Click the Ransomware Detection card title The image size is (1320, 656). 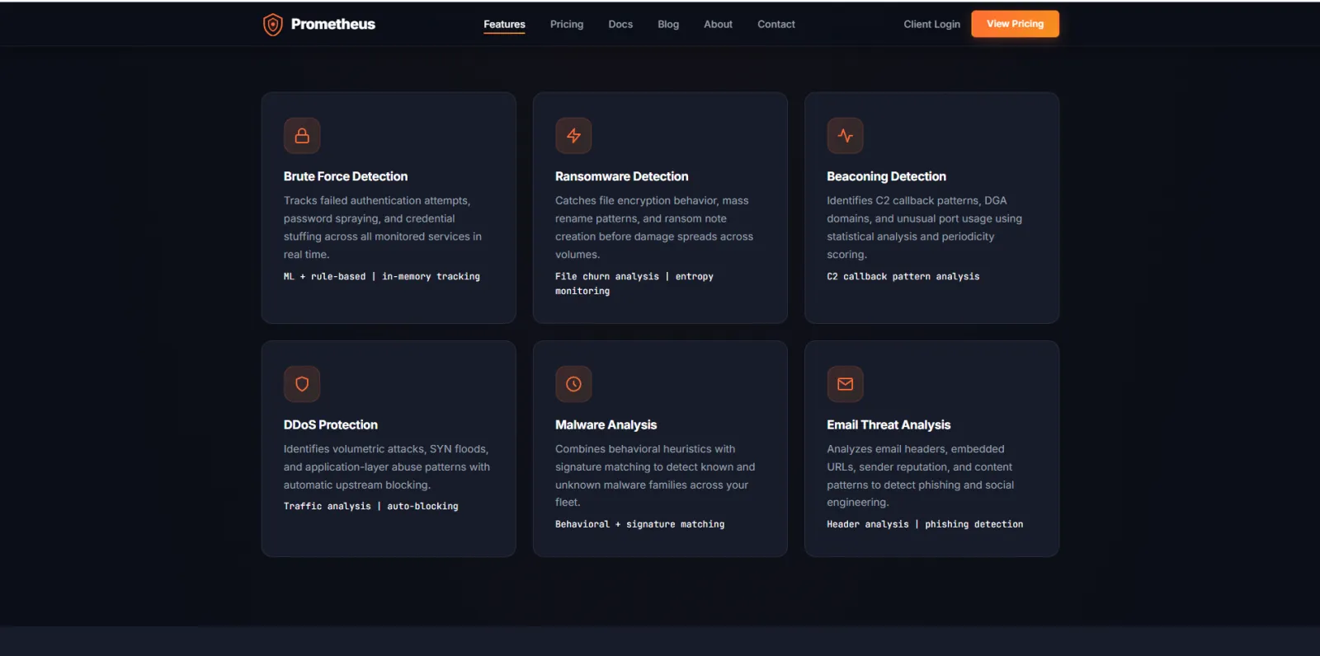(x=621, y=176)
